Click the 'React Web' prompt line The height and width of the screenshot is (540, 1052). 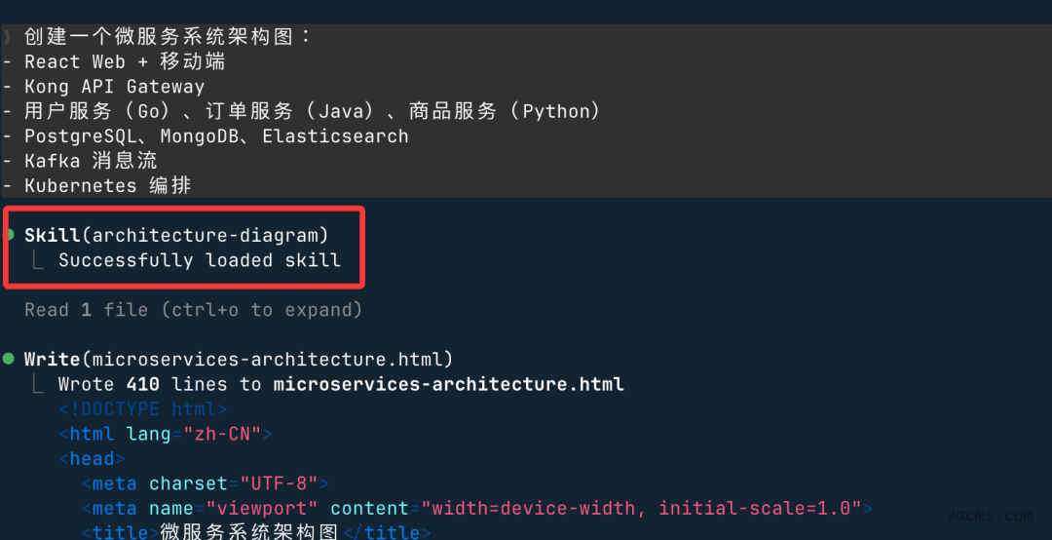pyautogui.click(x=125, y=61)
